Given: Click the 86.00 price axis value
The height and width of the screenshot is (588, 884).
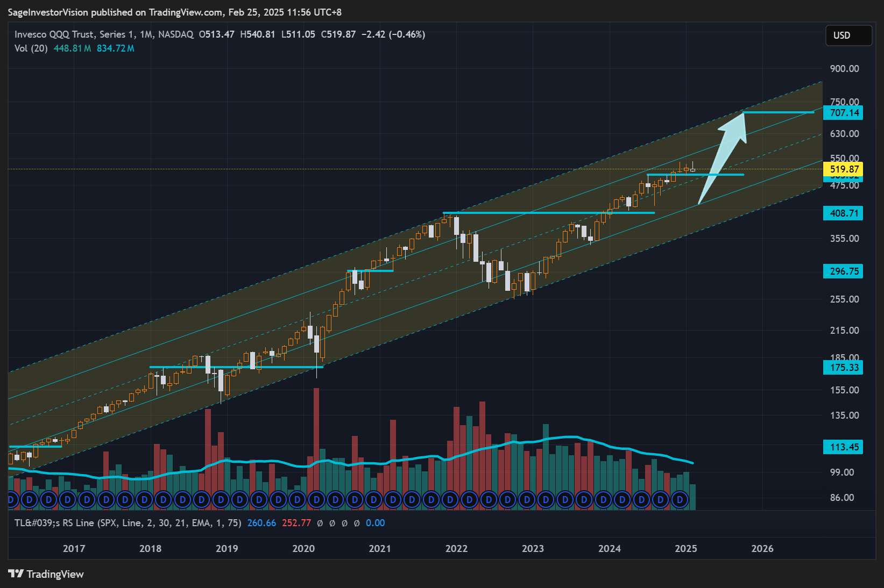Looking at the screenshot, I should coord(842,498).
